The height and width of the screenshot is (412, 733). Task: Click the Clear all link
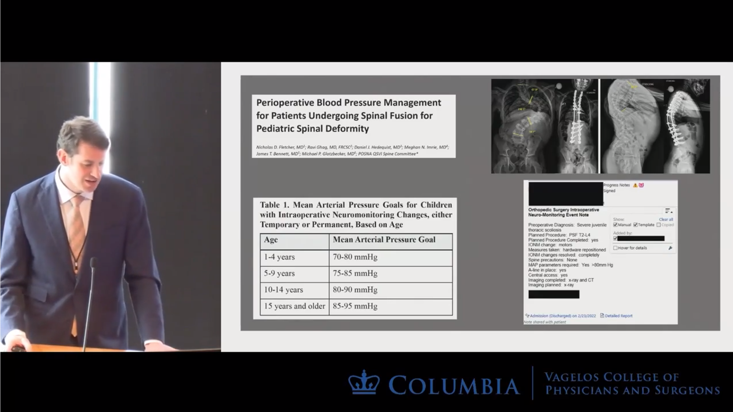click(x=666, y=219)
